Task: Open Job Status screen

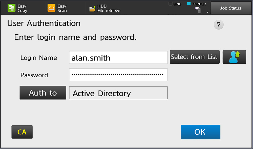Action: click(230, 8)
